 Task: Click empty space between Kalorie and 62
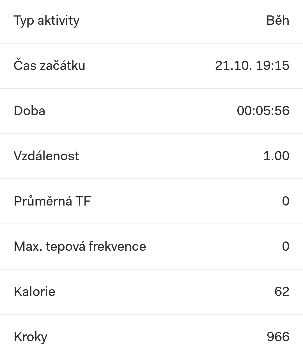coord(165,292)
